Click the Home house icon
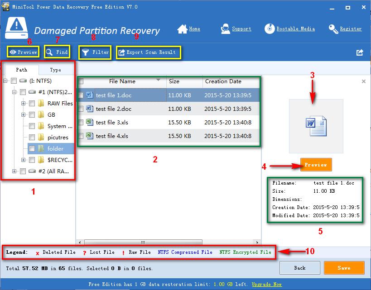This screenshot has width=371, height=290. pyautogui.click(x=182, y=29)
